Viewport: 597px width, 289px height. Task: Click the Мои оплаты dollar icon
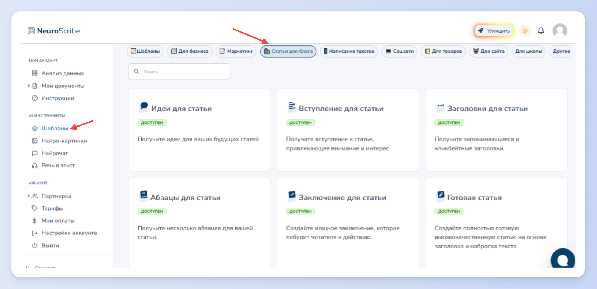(x=35, y=221)
